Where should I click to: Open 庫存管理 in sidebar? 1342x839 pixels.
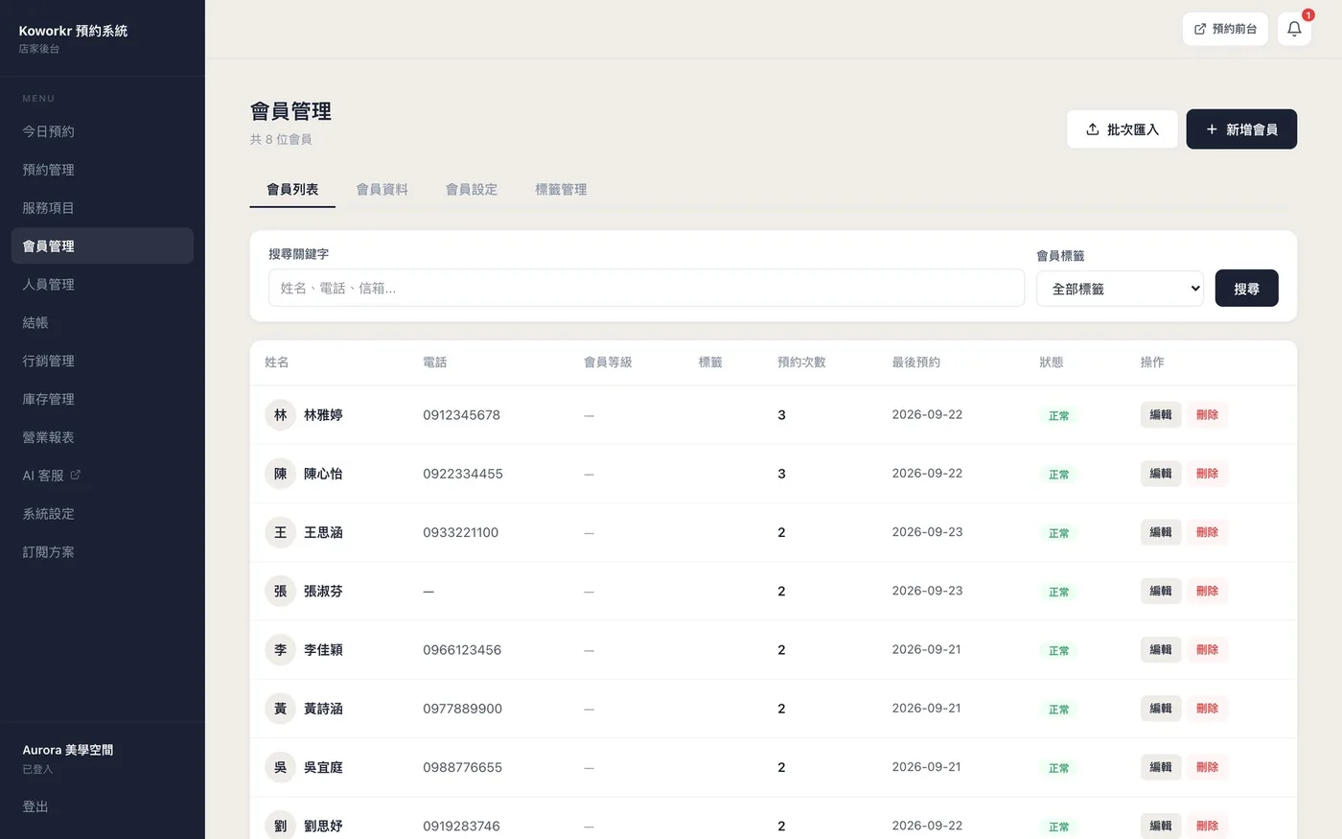coord(103,400)
